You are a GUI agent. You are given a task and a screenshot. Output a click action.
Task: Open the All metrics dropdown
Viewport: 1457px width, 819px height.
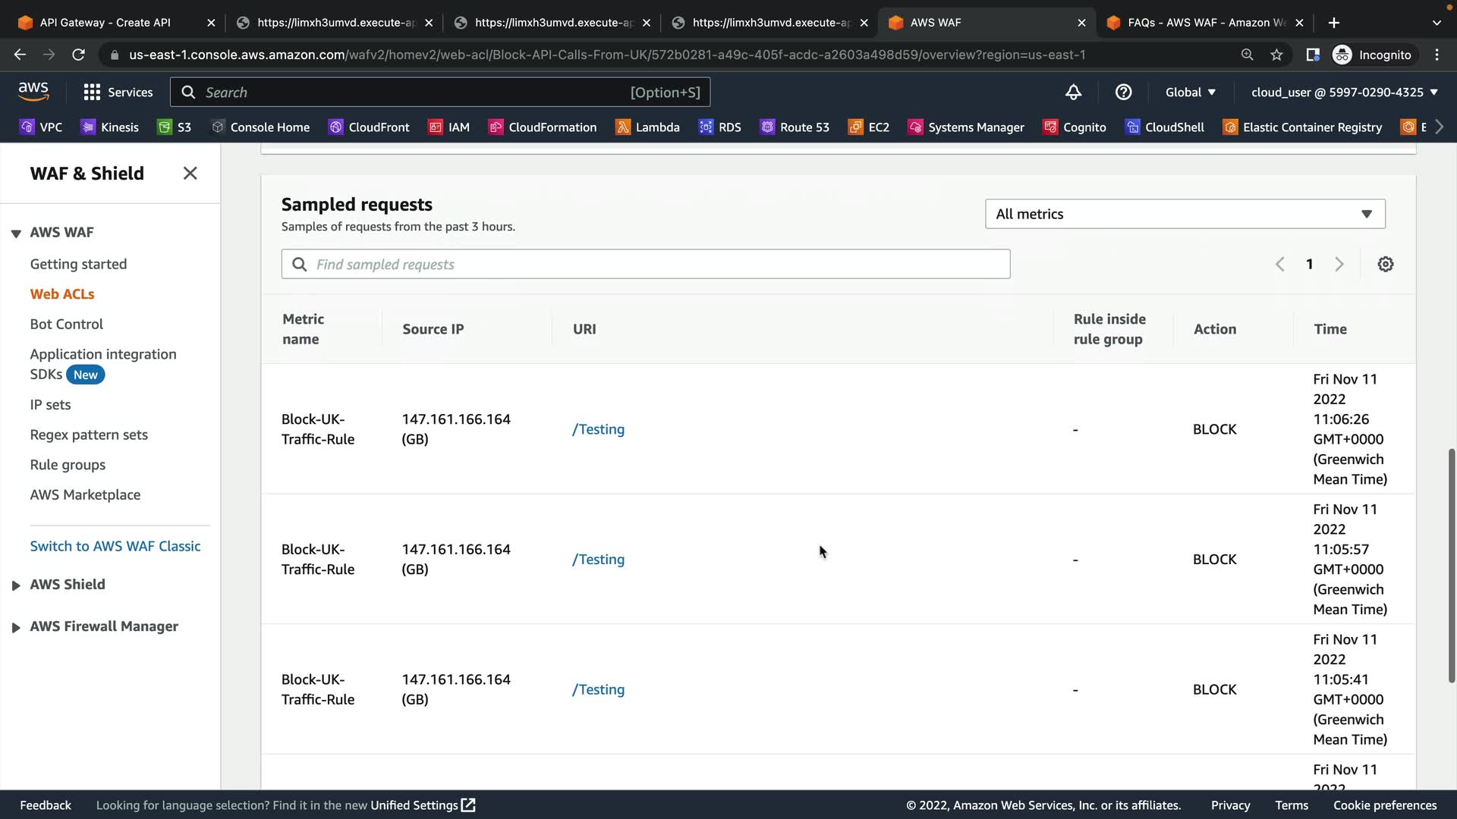[1184, 214]
